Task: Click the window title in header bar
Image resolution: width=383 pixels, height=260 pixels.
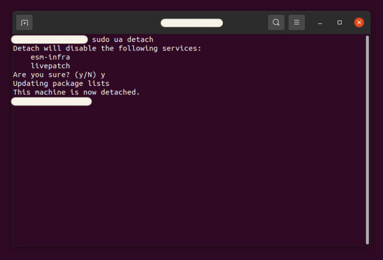Action: tap(191, 23)
